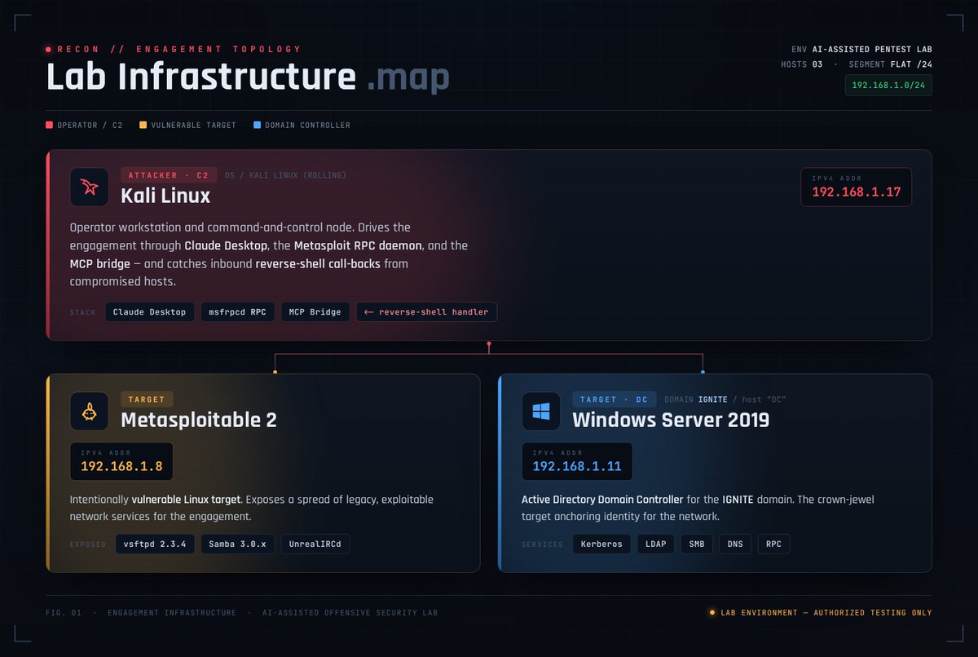Click the AI-ASSISTED OFFENSIVE SECURITY LAB footer text
978x657 pixels.
pyautogui.click(x=350, y=612)
